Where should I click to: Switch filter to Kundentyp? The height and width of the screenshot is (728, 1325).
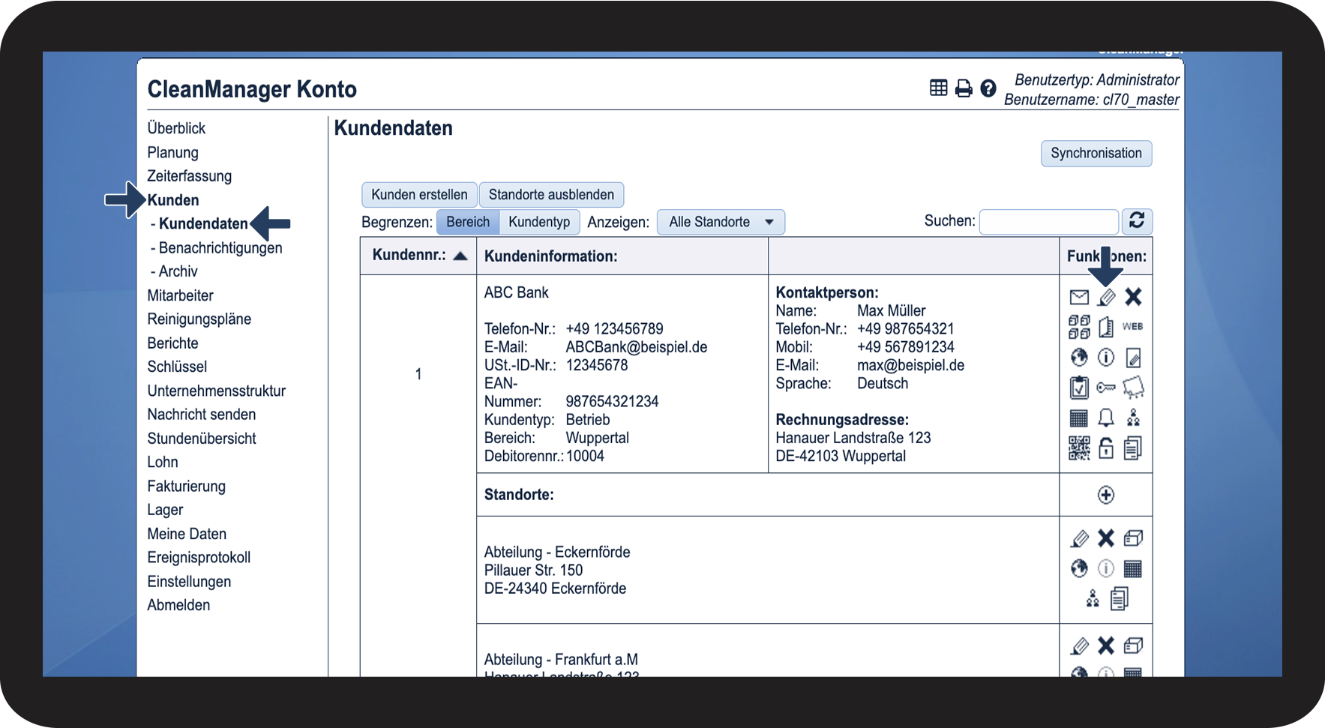pos(538,222)
